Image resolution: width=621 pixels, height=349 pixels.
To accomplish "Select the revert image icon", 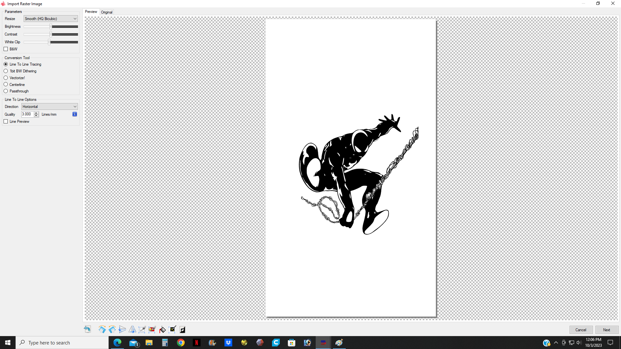I will pyautogui.click(x=87, y=329).
